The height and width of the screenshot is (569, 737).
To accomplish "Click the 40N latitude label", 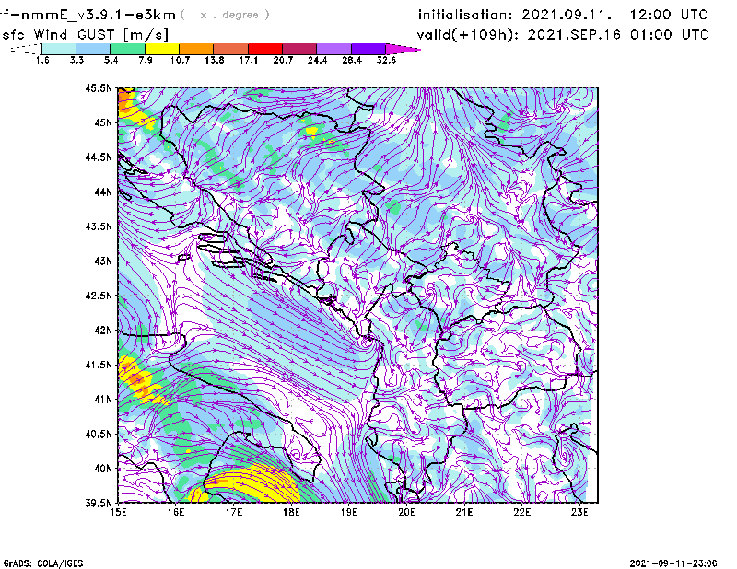I will click(103, 469).
